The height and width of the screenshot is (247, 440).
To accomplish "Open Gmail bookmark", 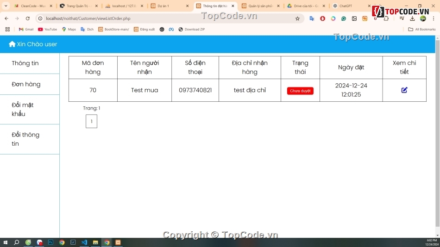I will point(26,29).
